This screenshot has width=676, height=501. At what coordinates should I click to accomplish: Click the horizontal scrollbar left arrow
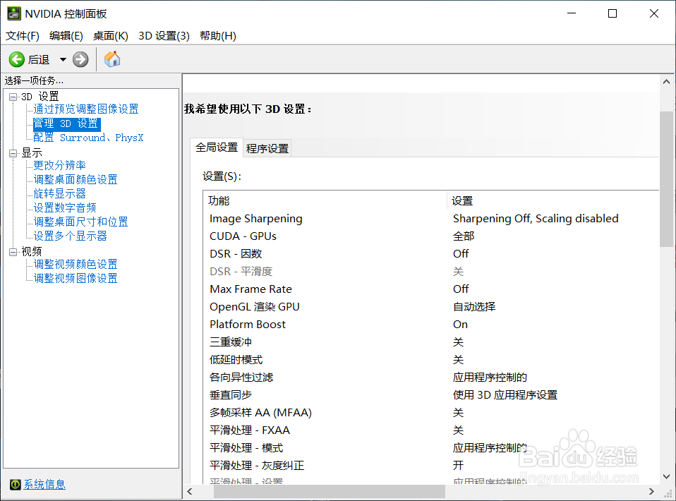190,492
